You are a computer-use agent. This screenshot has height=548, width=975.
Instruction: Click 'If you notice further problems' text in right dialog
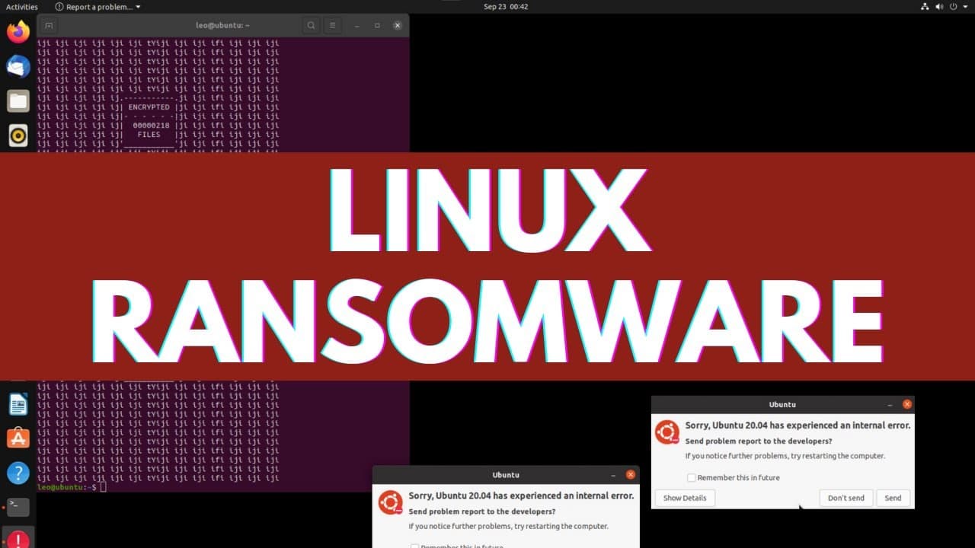[x=785, y=456]
